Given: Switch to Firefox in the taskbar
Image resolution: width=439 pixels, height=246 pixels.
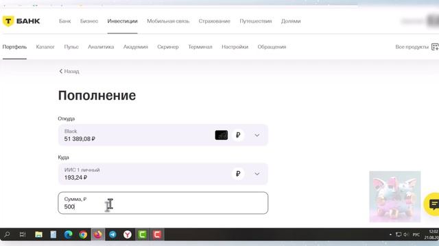Looking at the screenshot, I should (97, 234).
